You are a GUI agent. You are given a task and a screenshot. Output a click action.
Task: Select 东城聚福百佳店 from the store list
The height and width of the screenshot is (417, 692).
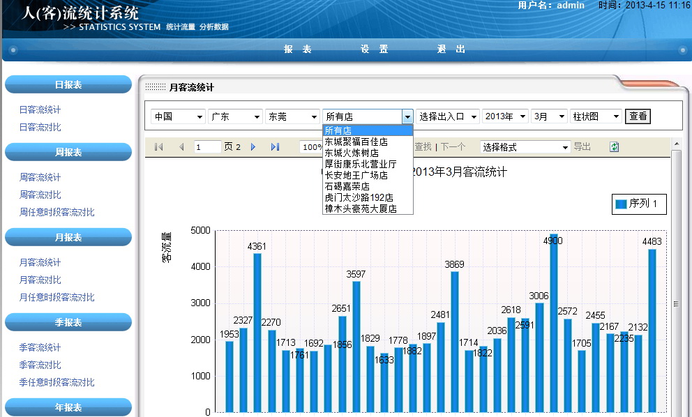click(356, 142)
